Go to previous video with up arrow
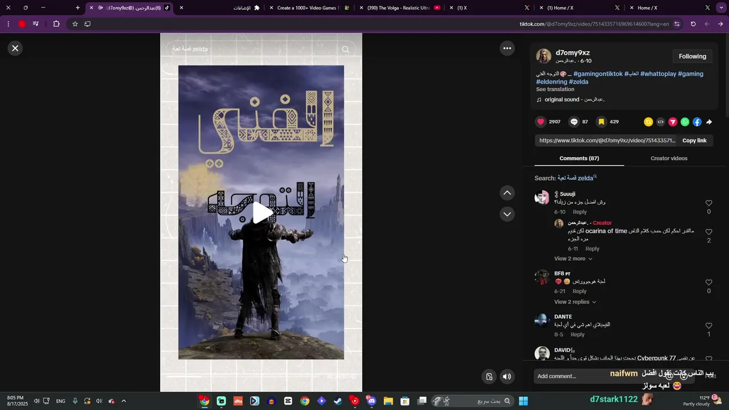Screen dimensions: 729x410 [507, 193]
